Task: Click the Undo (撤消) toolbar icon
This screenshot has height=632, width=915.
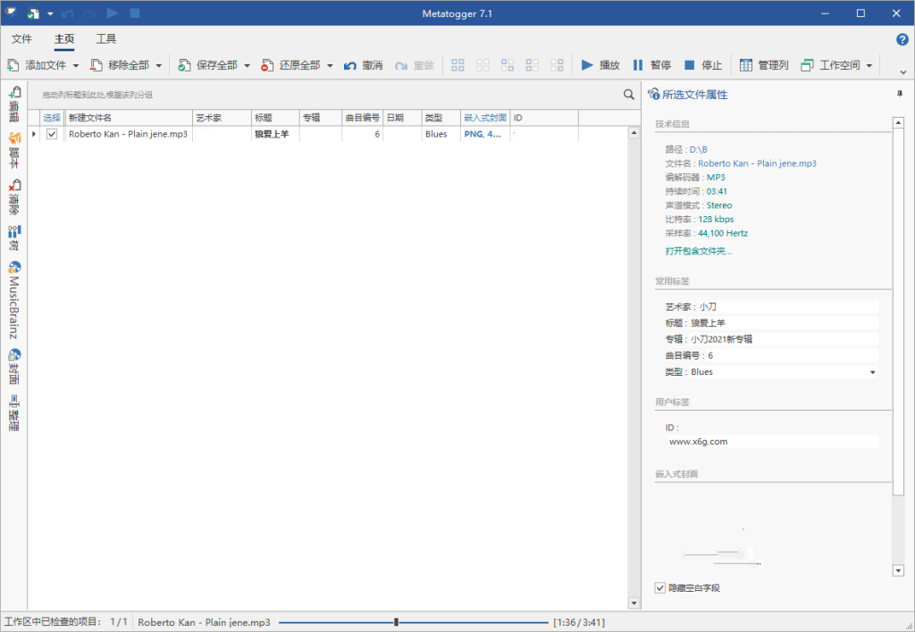Action: [351, 65]
